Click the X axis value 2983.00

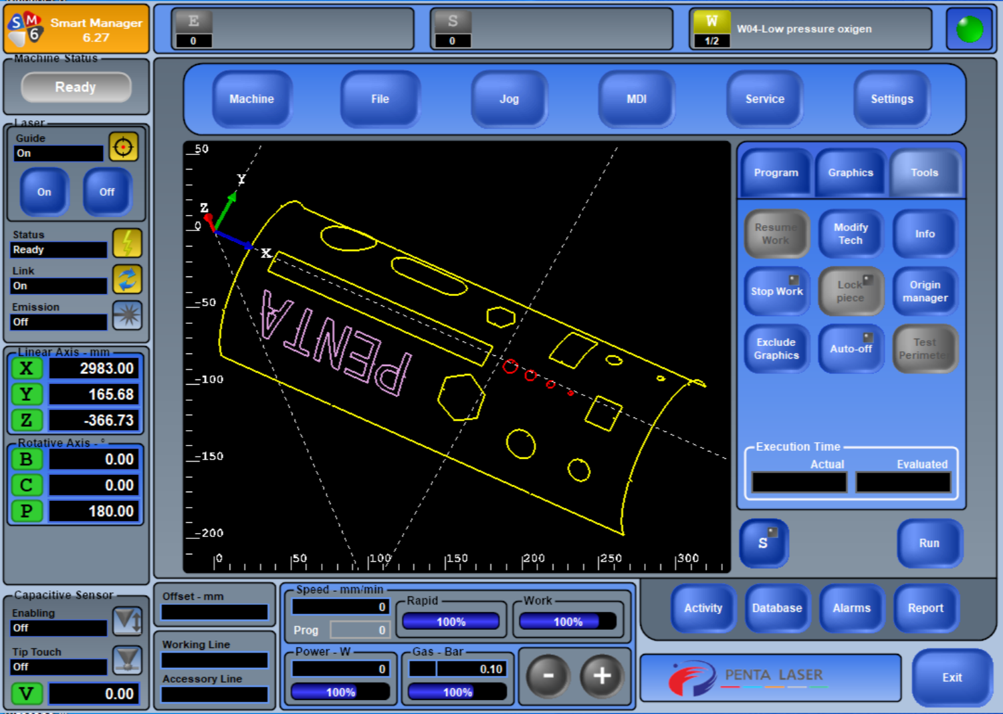[x=94, y=368]
